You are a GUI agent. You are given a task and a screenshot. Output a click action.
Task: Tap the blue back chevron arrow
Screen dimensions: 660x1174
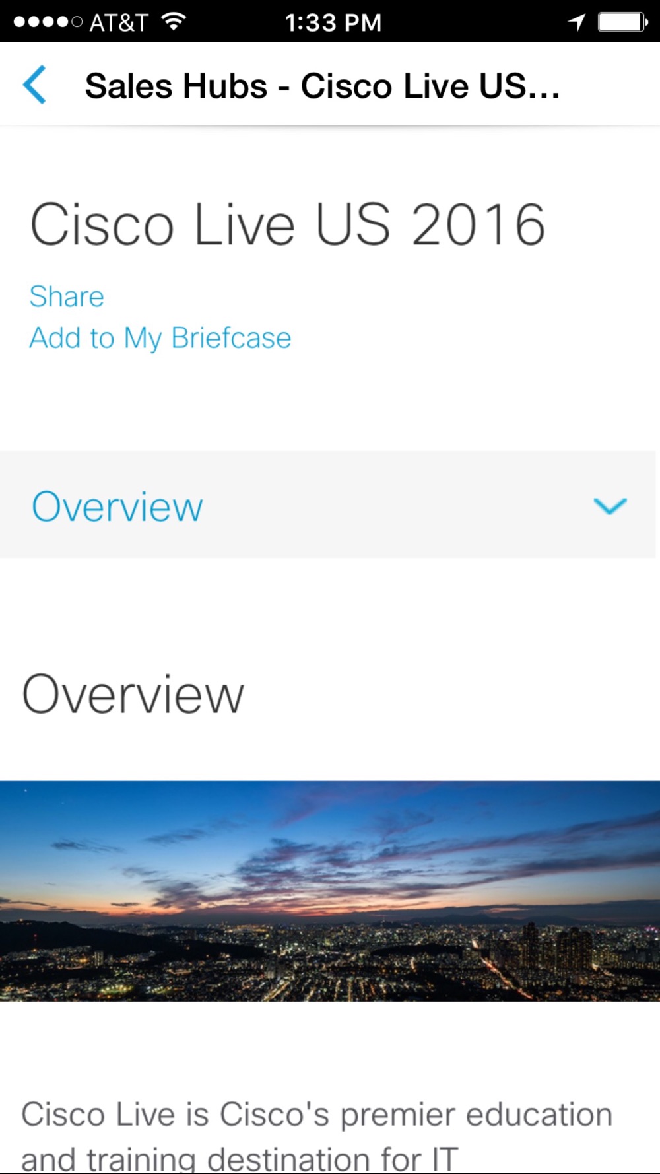34,85
